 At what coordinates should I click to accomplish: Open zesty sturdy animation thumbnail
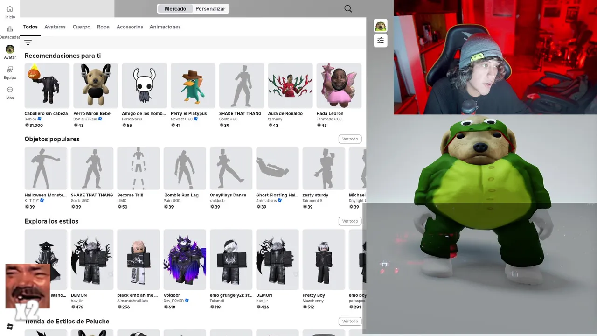click(324, 168)
